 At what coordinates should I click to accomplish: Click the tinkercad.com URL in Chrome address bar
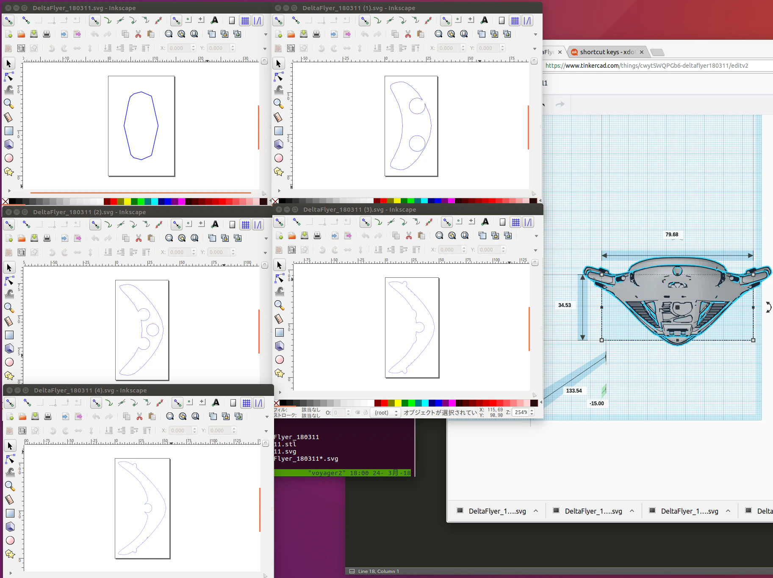(x=647, y=66)
